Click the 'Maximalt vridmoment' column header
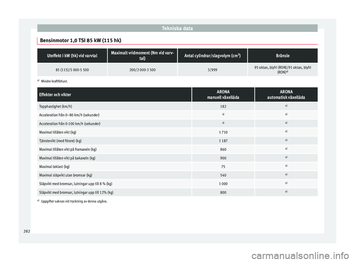Image resolution: width=355 pixels, height=262 pixels. pos(142,56)
